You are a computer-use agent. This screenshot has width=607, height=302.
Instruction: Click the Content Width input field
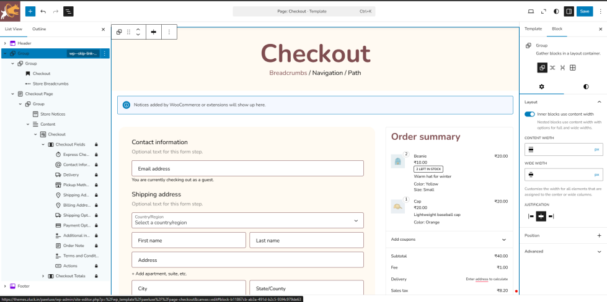[564, 150]
